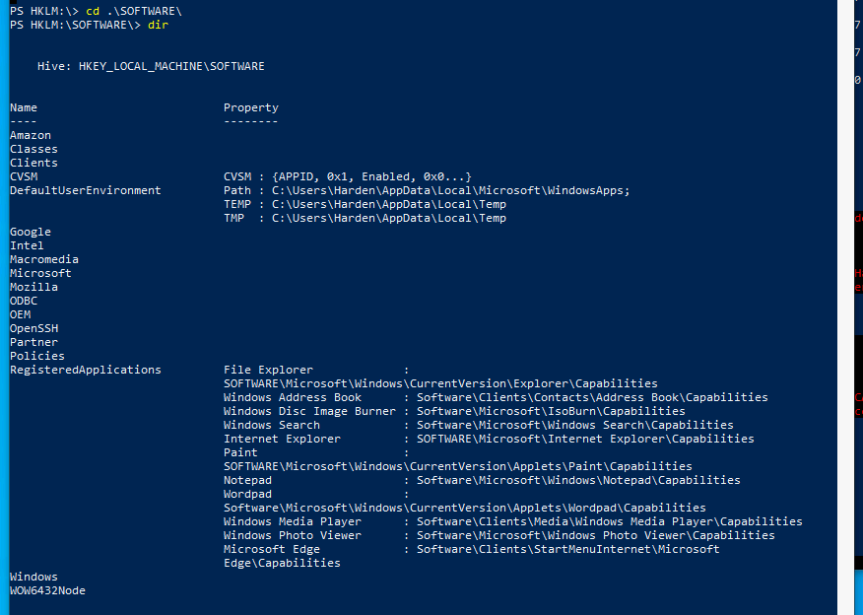Click the Amazon key entry

pos(31,135)
